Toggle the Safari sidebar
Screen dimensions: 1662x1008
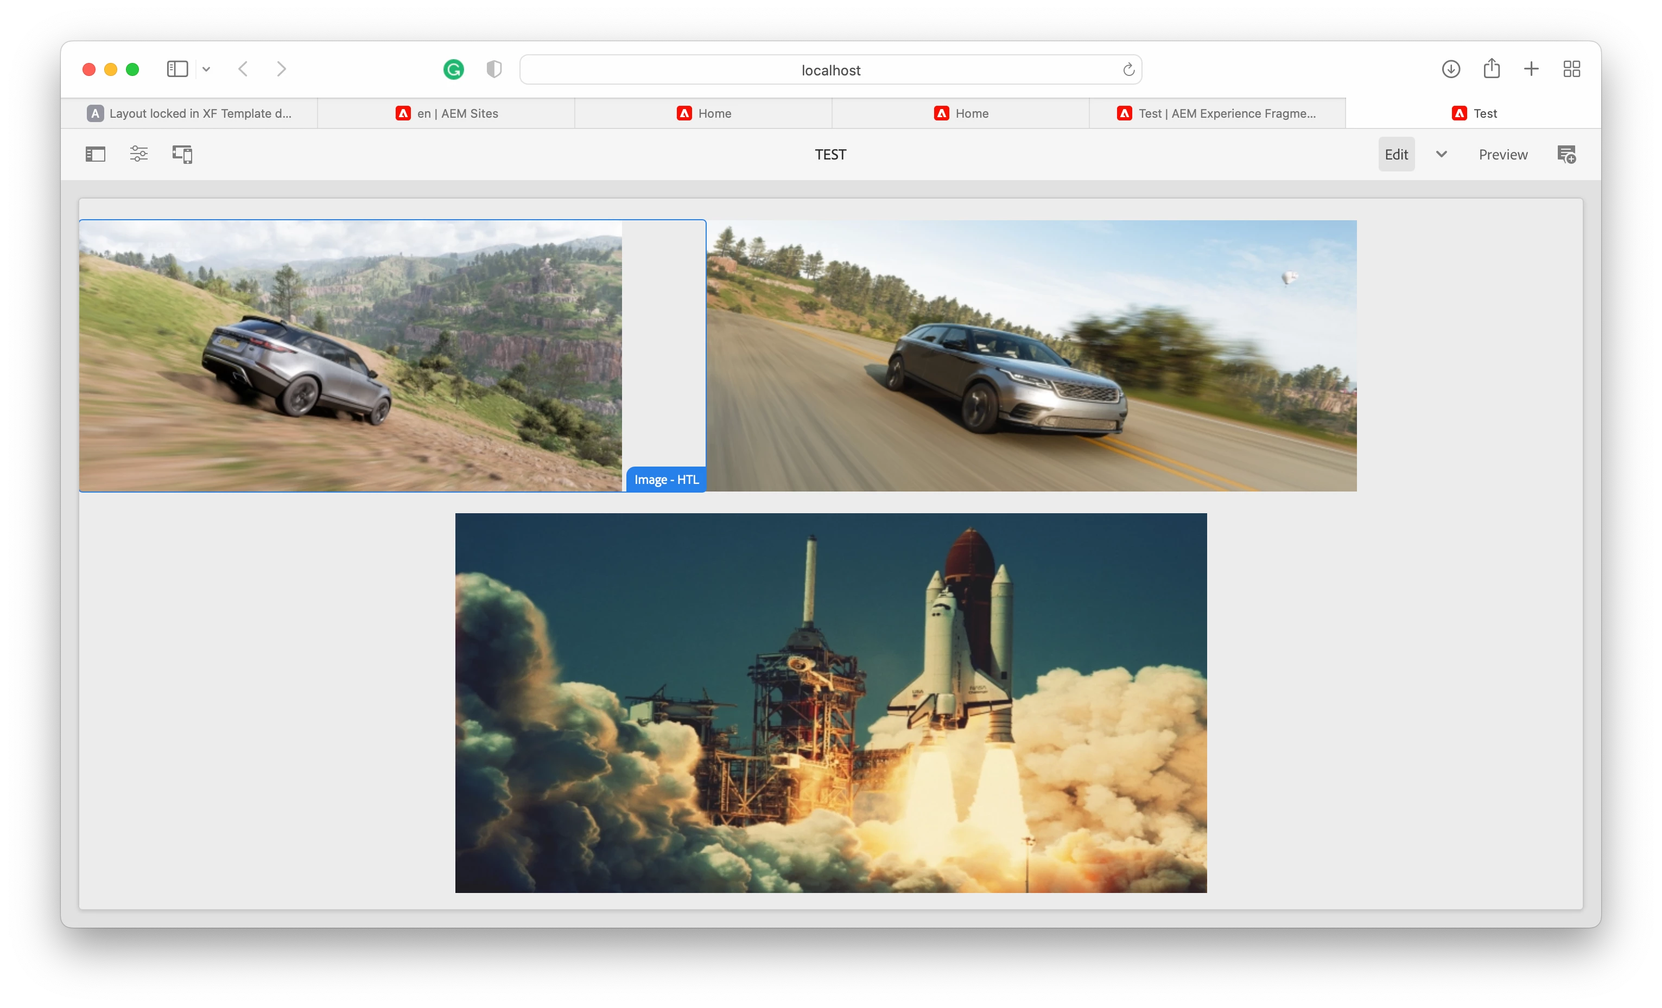click(177, 69)
